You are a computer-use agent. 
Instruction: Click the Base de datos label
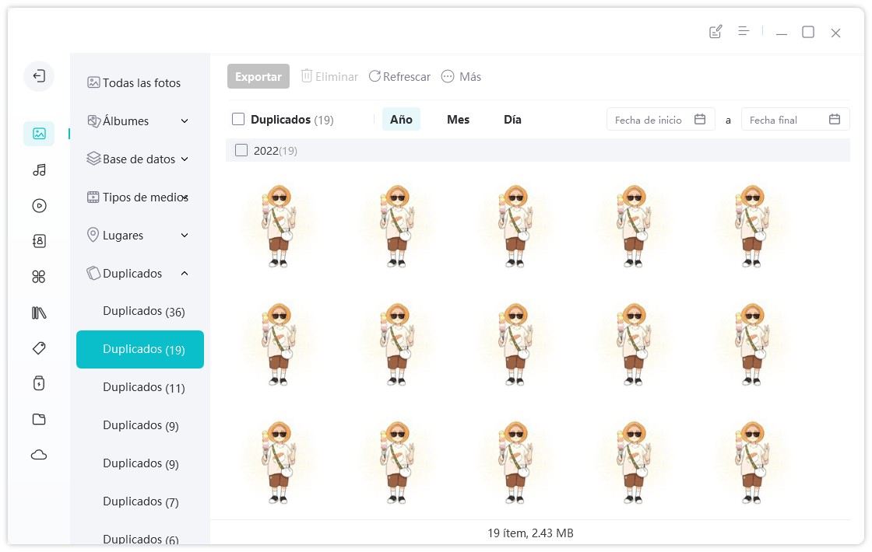[139, 159]
